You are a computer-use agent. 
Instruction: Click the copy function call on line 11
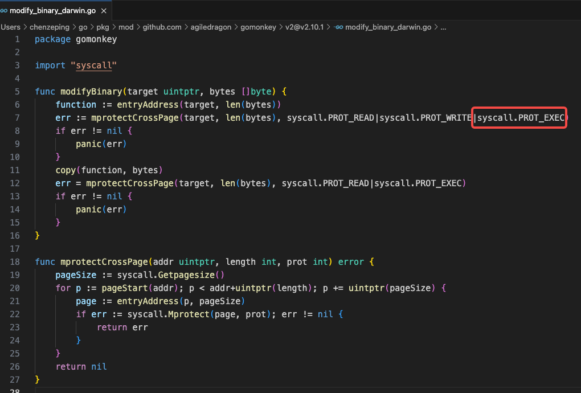[66, 170]
